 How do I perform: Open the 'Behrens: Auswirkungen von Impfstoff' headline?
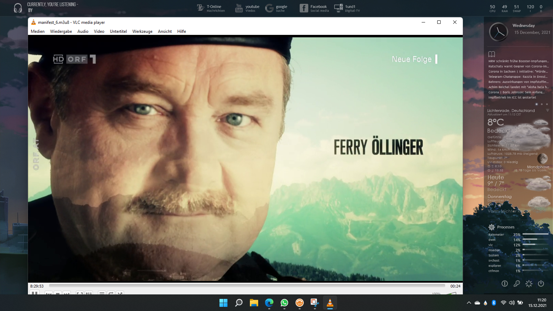518,82
